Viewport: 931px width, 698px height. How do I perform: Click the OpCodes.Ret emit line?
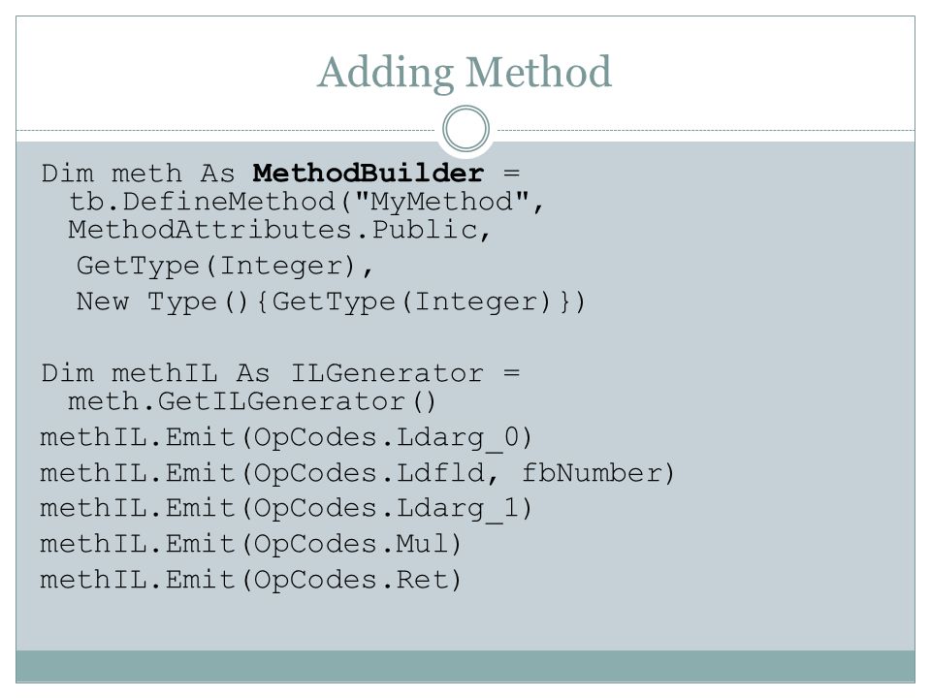click(250, 580)
